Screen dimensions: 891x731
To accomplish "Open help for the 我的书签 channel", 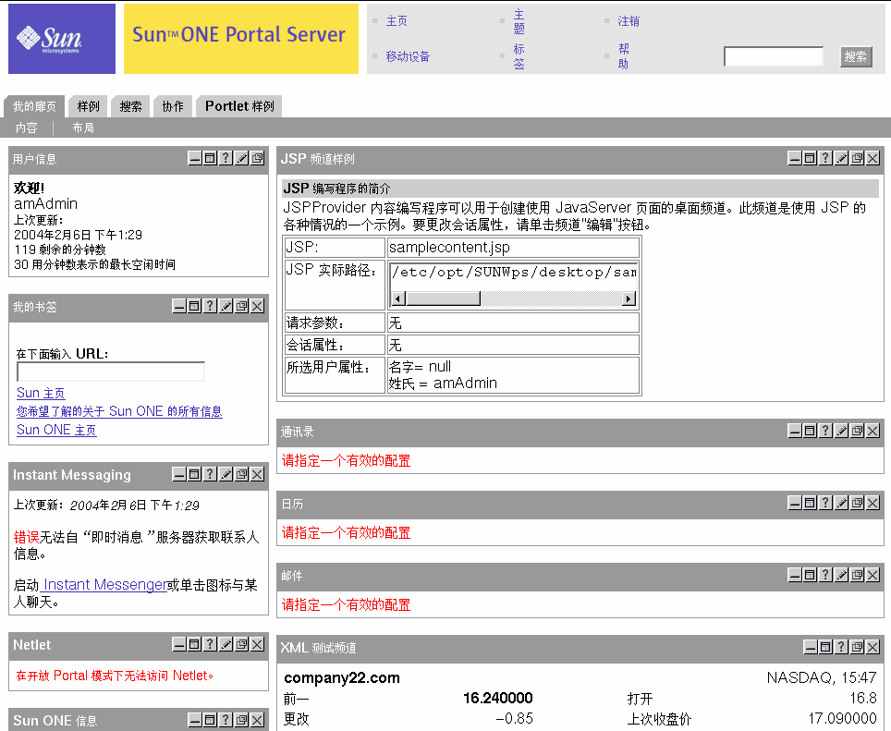I will [210, 306].
